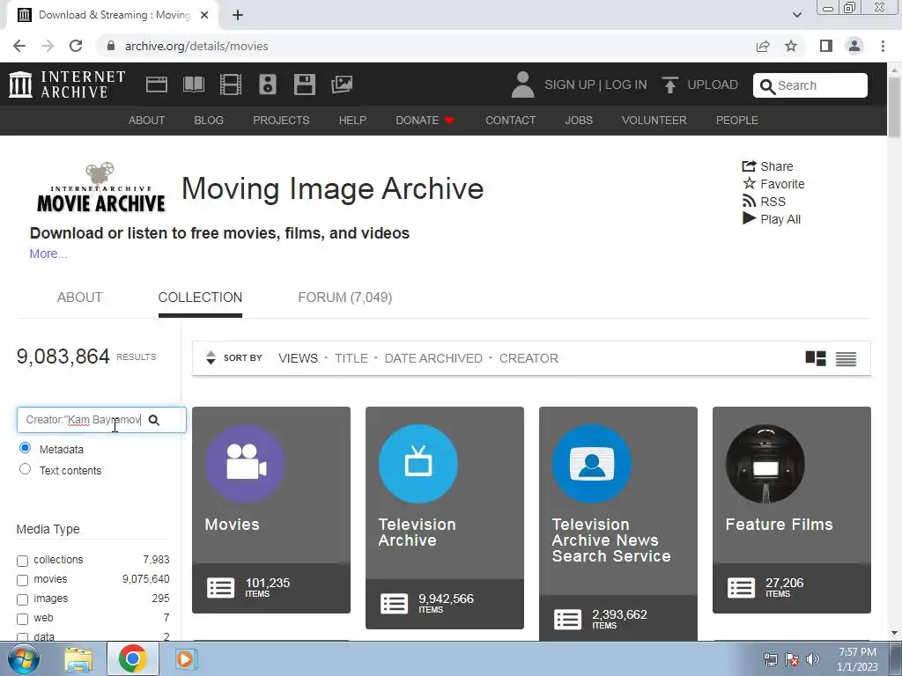Open the Feature Films collection tile
Image resolution: width=902 pixels, height=676 pixels.
tap(792, 510)
